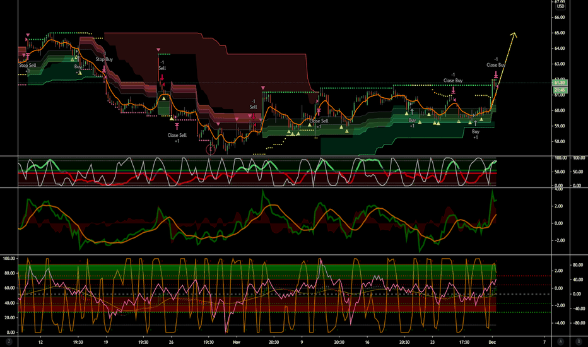The image size is (588, 347).
Task: Click the Dec date on time axis
Action: [492, 342]
